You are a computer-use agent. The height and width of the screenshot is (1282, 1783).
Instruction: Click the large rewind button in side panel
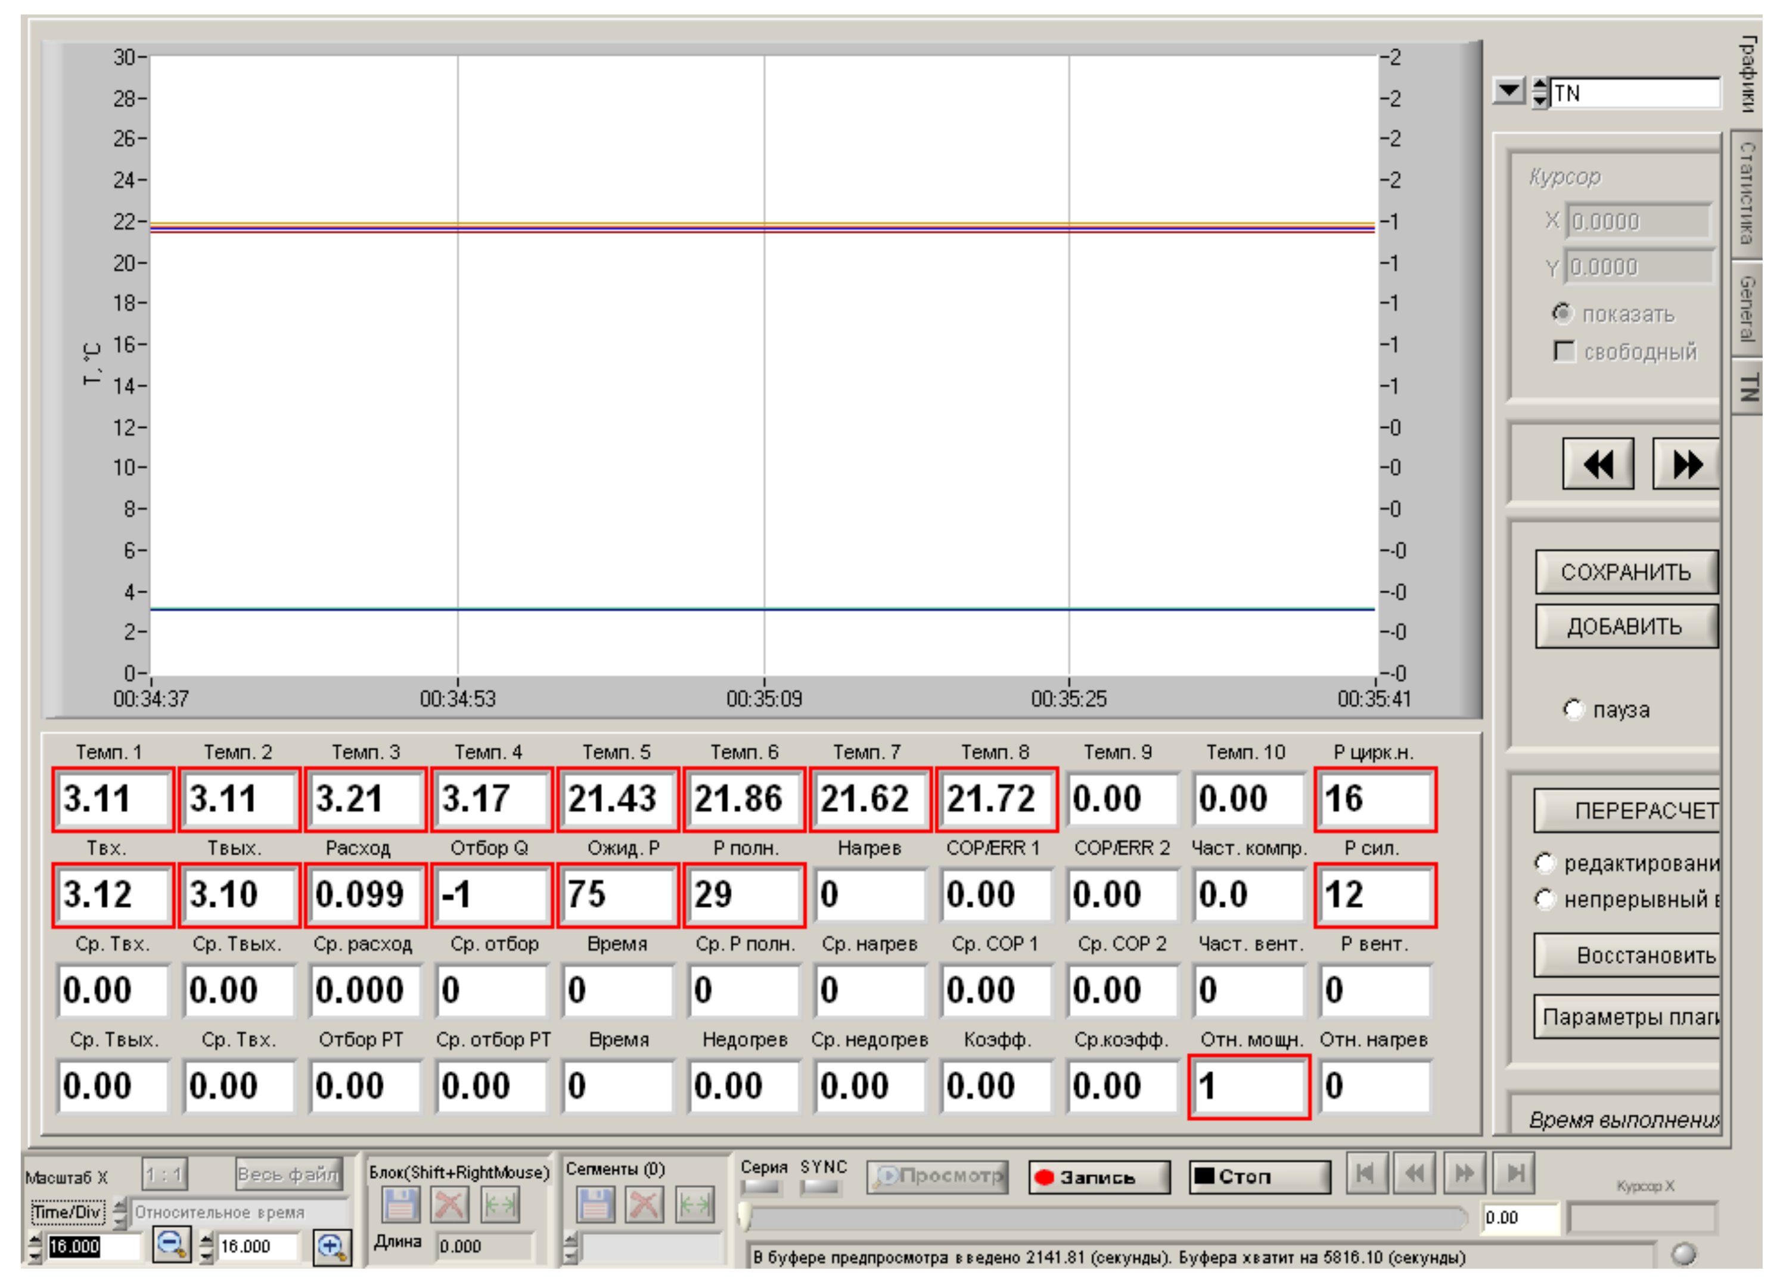click(x=1598, y=463)
